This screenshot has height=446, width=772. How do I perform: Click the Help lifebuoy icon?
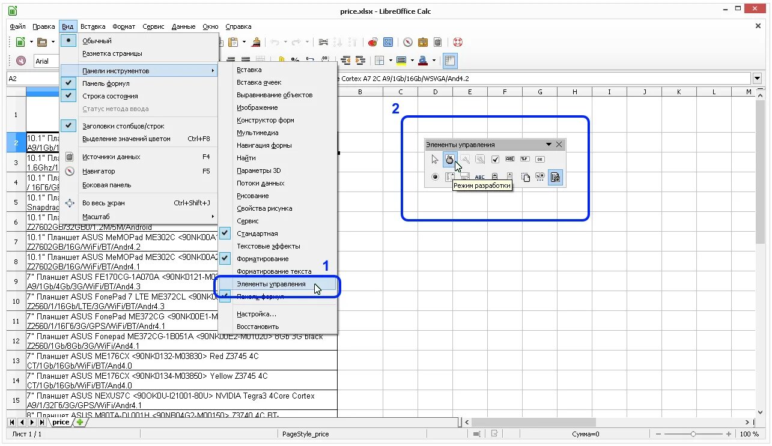(x=458, y=42)
